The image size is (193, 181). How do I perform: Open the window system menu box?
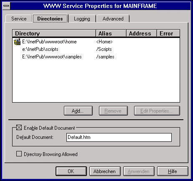coord(6,6)
